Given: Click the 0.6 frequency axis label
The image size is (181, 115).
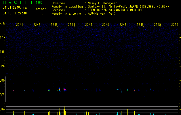Looking at the screenshot, I should pos(2,109).
